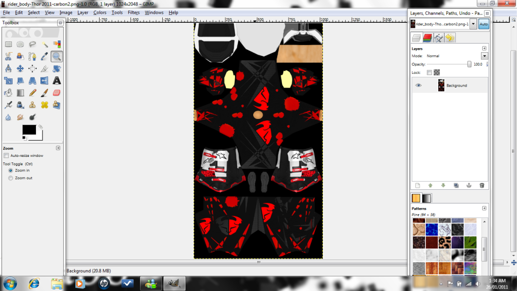Select the Color Picker eyedropper tool

coord(44,57)
